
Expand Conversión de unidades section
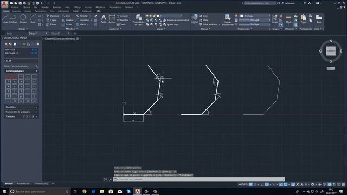click(22, 112)
